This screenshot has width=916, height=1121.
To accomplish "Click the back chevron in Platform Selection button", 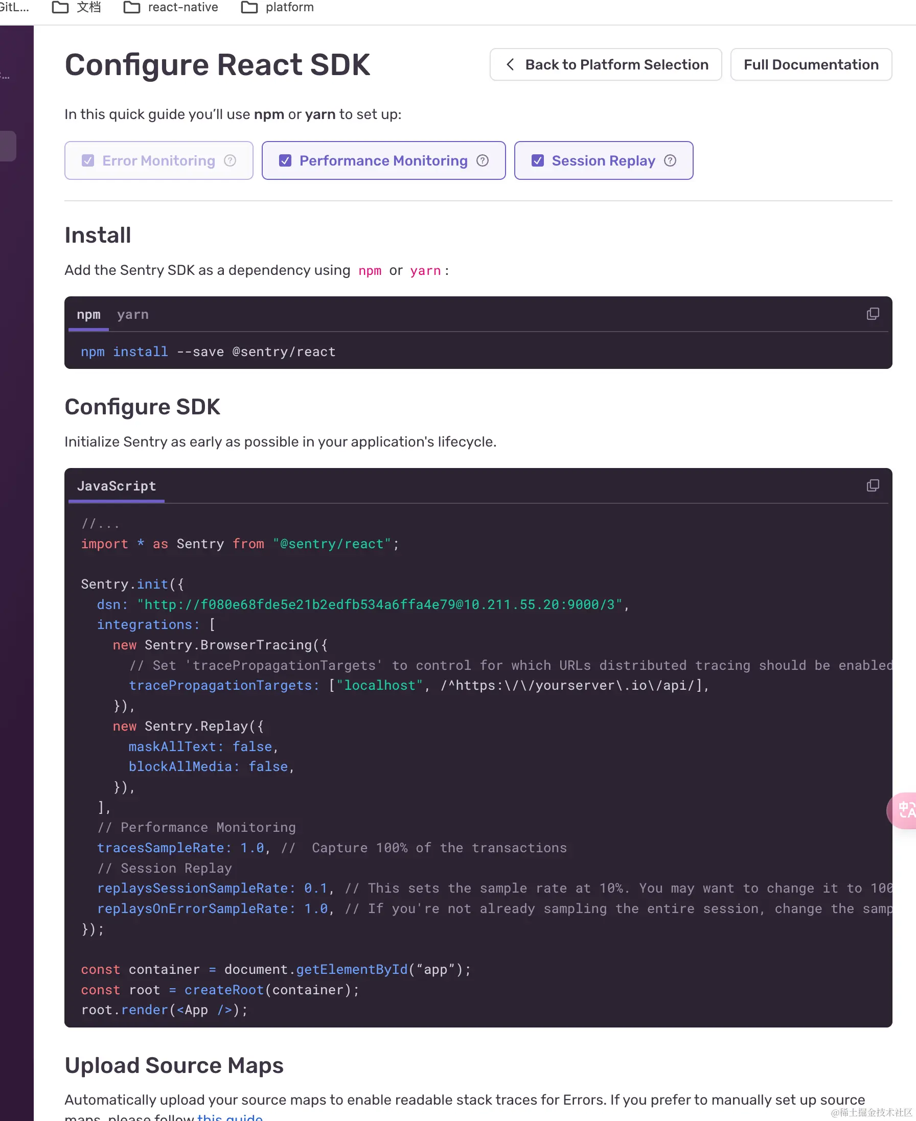I will [x=510, y=64].
